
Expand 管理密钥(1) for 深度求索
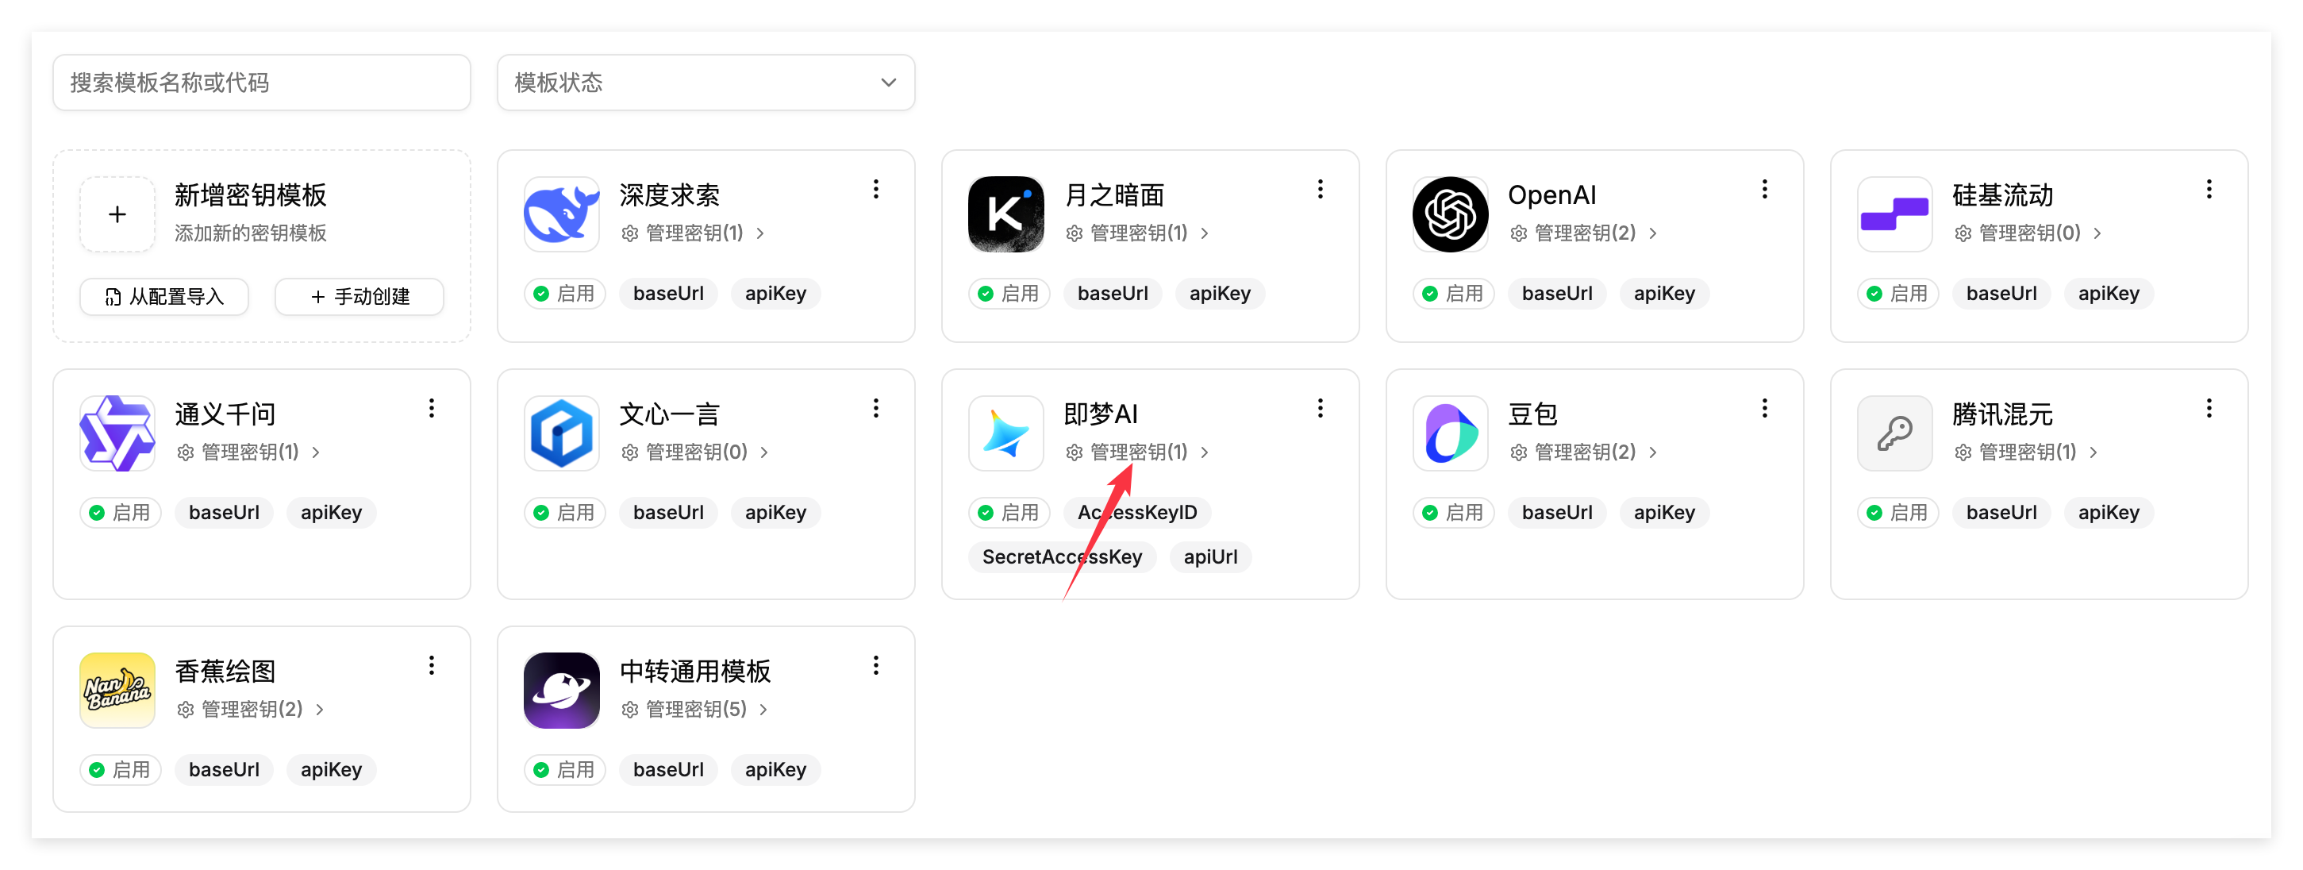[693, 233]
